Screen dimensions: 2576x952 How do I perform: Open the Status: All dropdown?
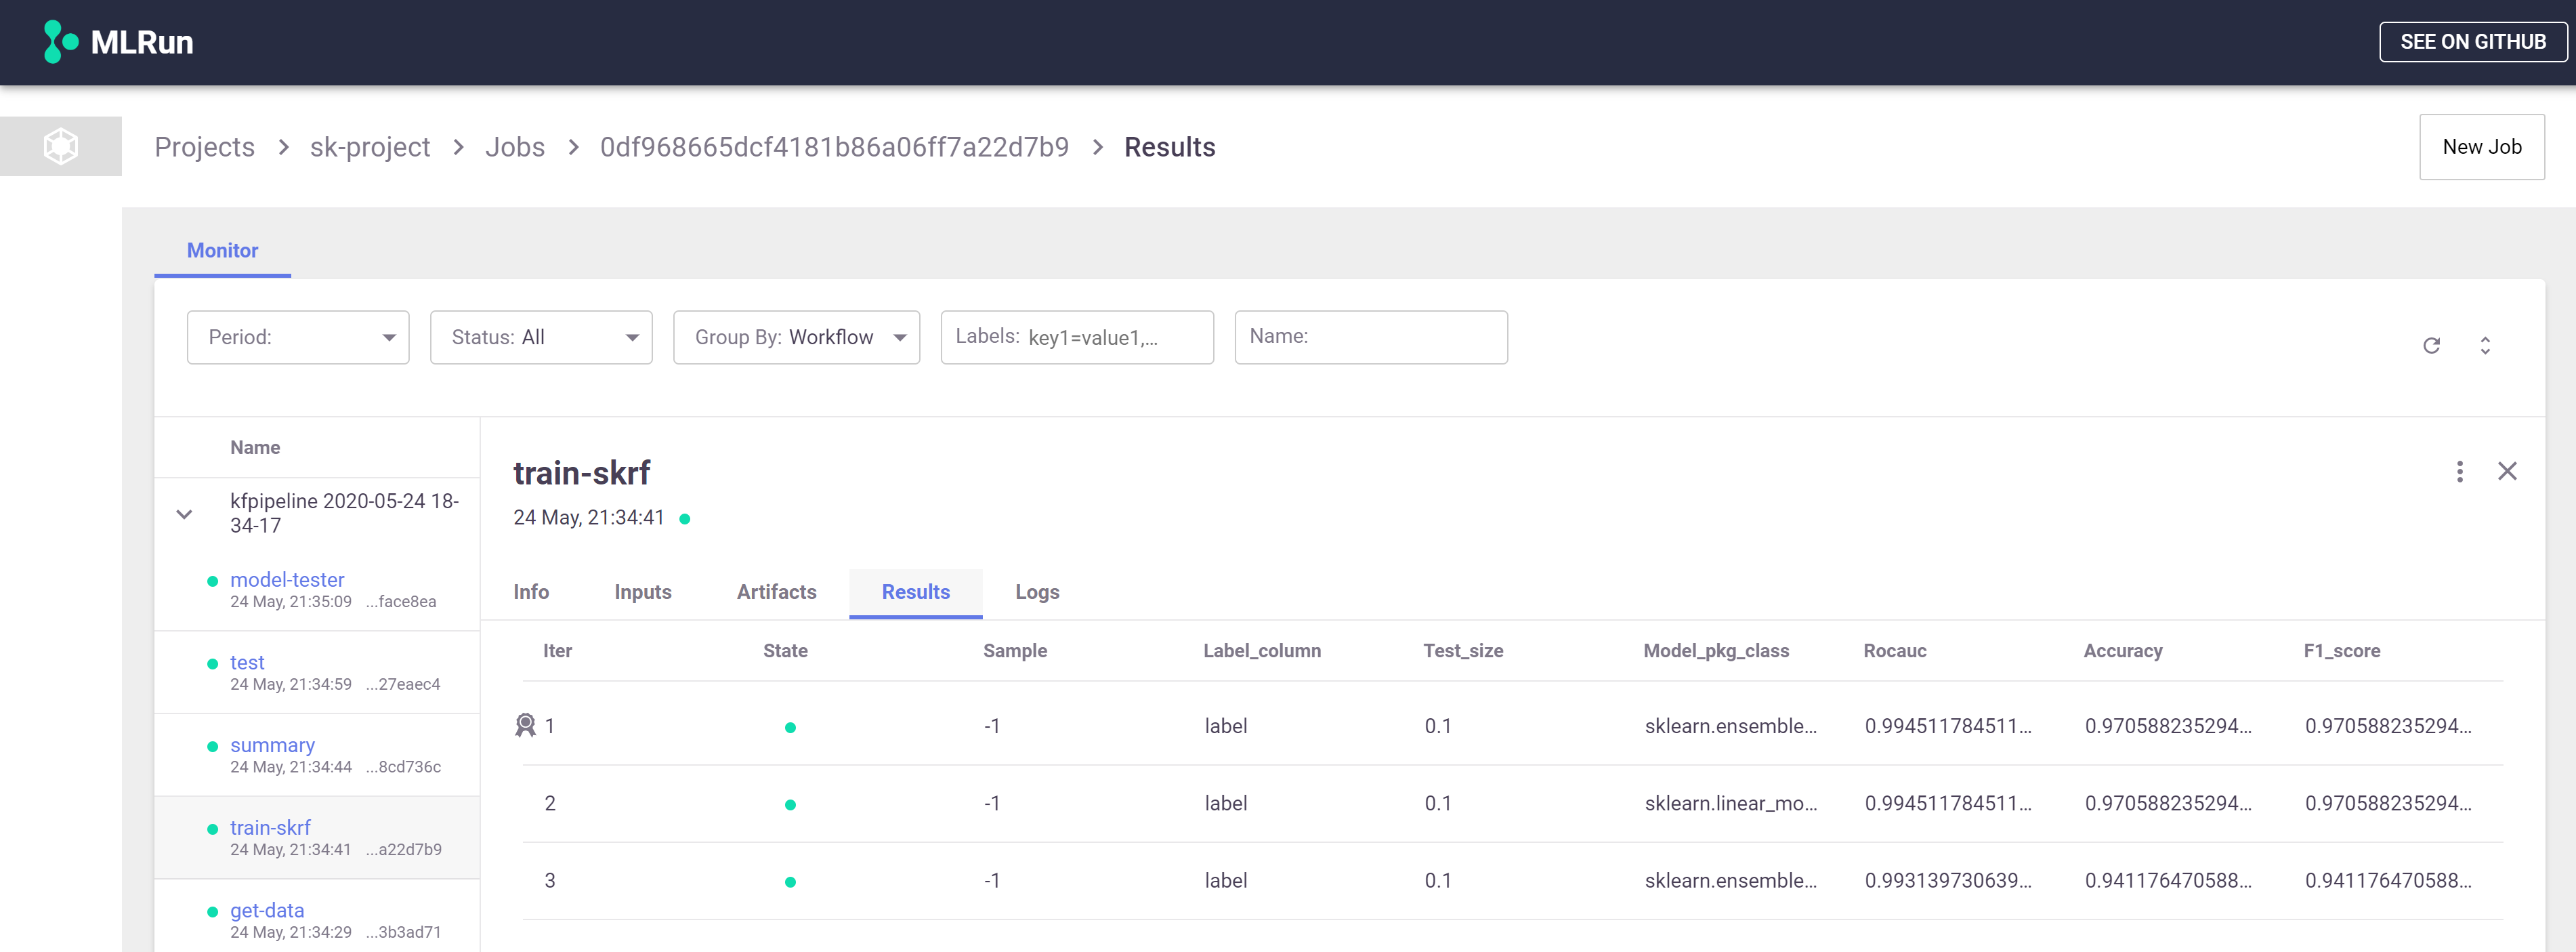coord(541,337)
